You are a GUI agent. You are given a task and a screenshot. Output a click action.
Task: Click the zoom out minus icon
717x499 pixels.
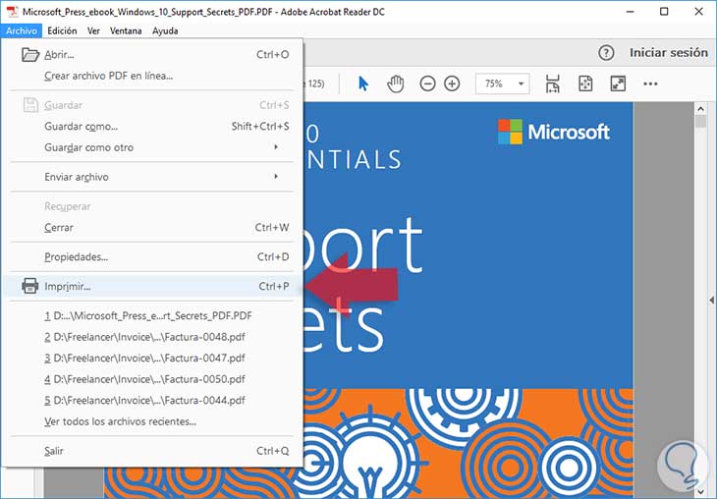pyautogui.click(x=427, y=83)
